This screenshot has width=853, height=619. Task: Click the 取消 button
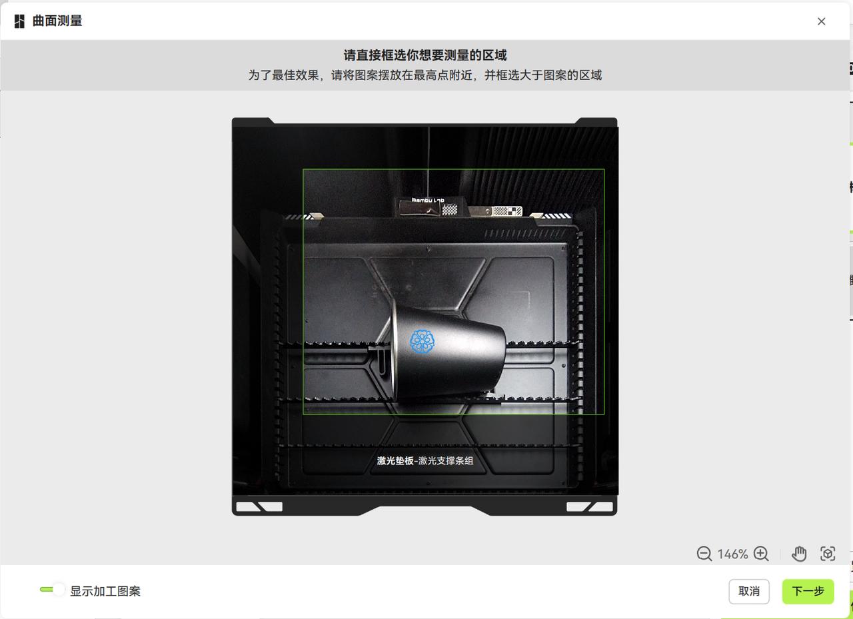click(x=749, y=591)
